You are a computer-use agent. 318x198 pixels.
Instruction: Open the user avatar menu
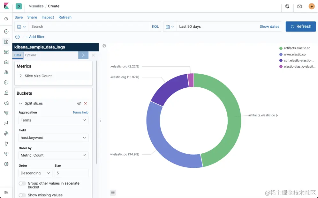click(312, 6)
